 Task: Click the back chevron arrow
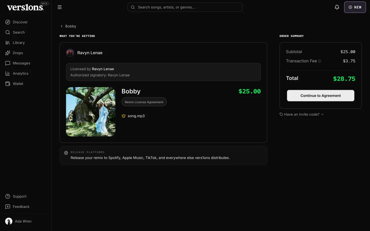(62, 26)
